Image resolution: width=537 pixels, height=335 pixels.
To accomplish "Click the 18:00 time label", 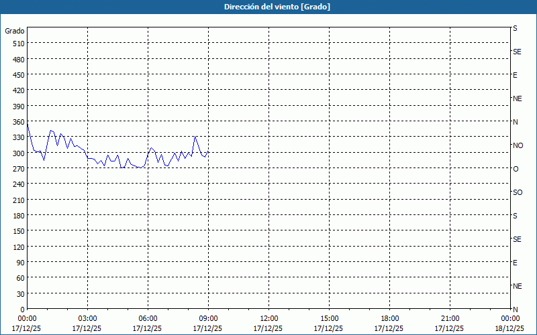I will (x=389, y=318).
